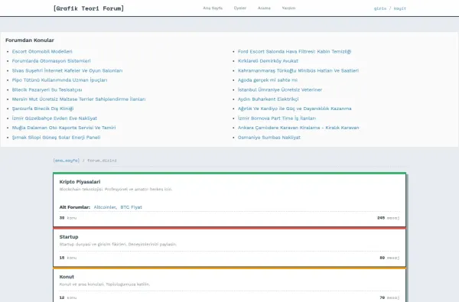Open Ankara Çamlıdere Karavan Kiralama topic
The image size is (459, 302).
(x=298, y=128)
